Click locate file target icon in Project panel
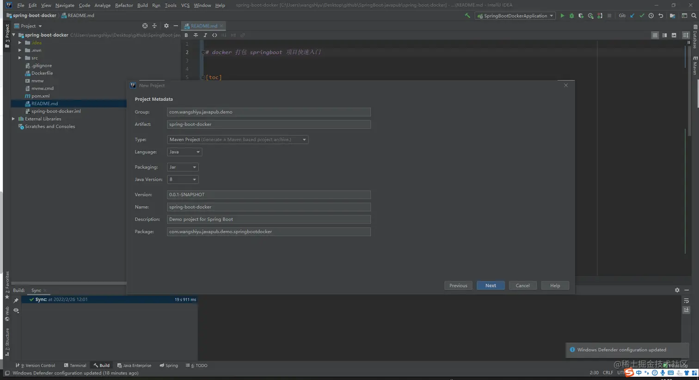 145,26
